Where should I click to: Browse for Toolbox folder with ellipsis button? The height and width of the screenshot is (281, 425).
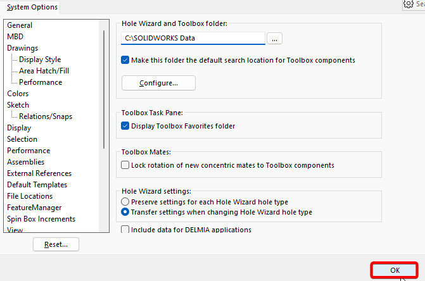click(274, 38)
